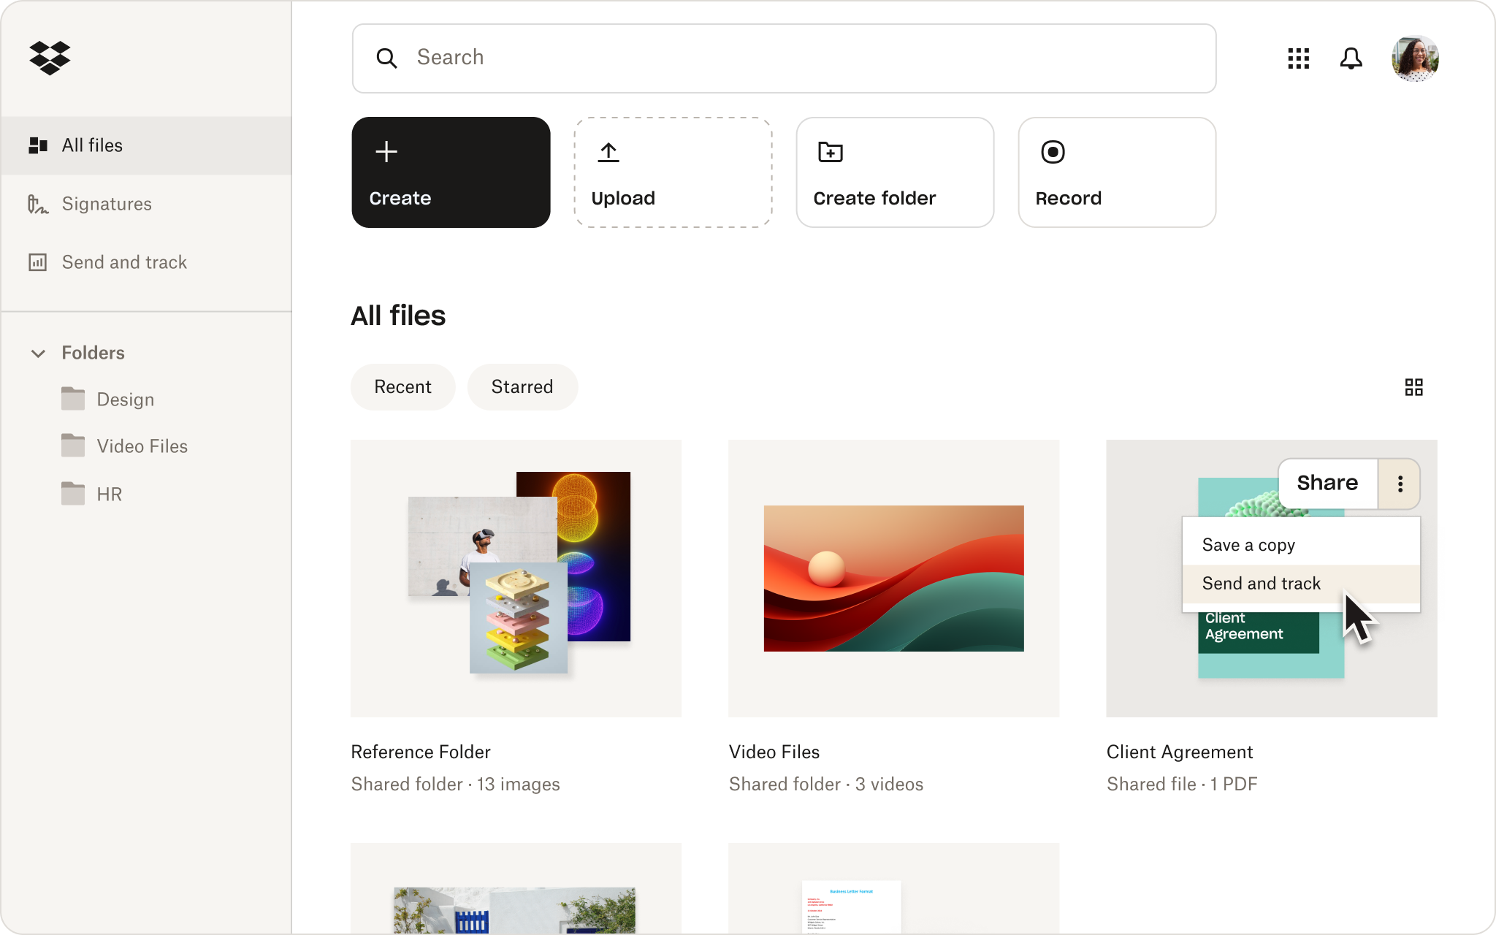Click the Design folder in sidebar
The width and height of the screenshot is (1496, 935).
(x=126, y=400)
